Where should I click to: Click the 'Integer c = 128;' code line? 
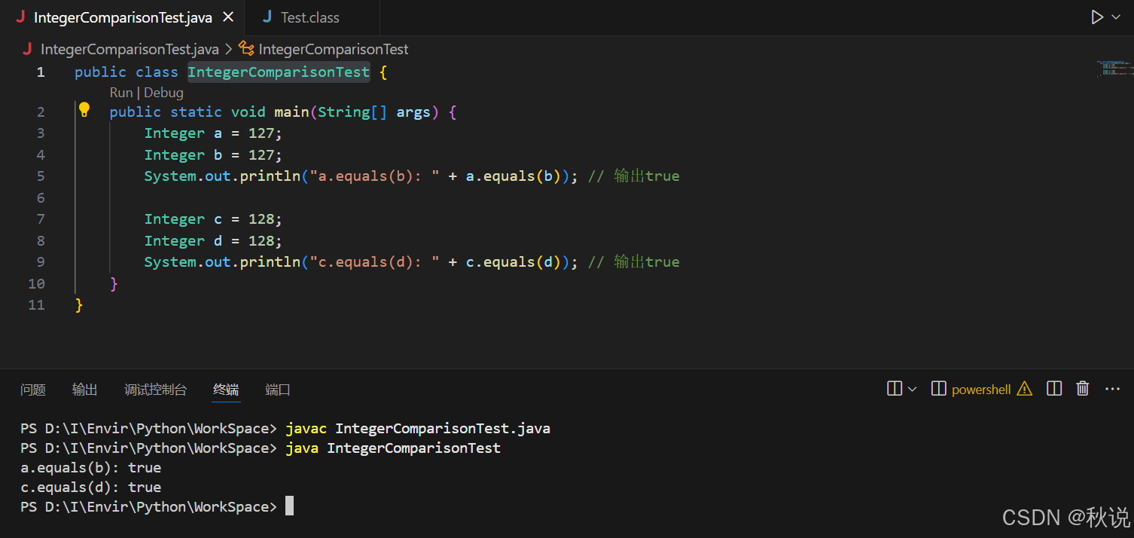tap(213, 219)
